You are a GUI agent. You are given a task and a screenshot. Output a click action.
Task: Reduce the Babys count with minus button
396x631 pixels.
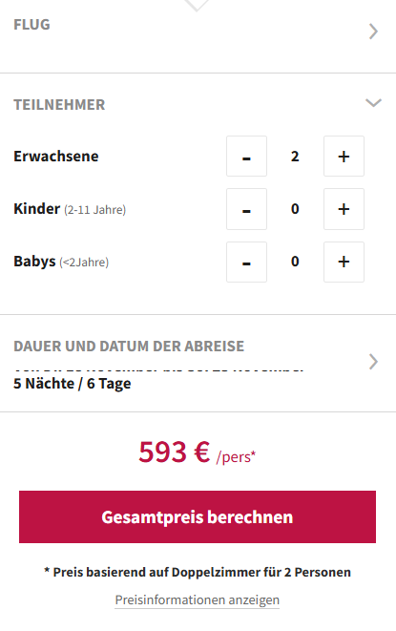[246, 262]
